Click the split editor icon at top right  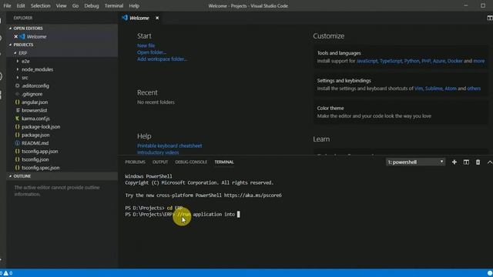(x=490, y=18)
